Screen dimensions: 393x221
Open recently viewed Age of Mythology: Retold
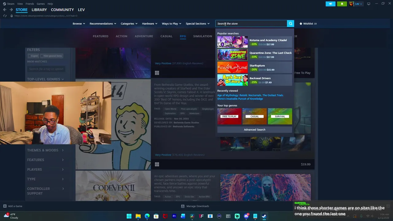click(x=232, y=95)
